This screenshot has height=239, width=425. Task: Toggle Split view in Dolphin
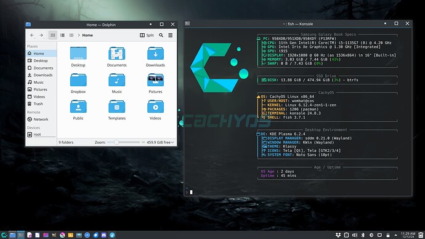pos(147,35)
